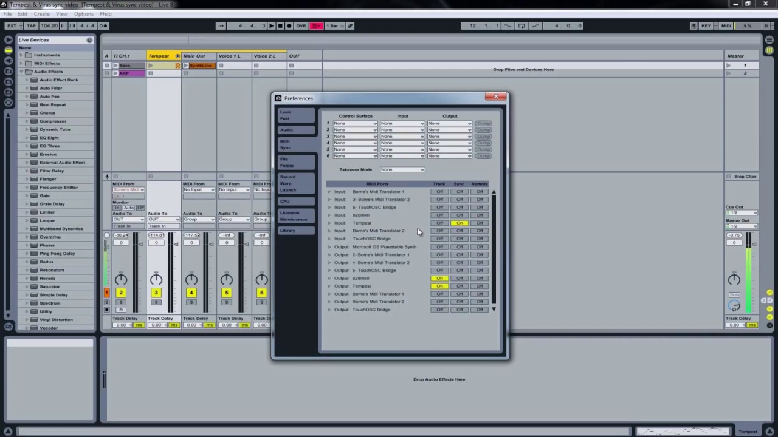Set Monitor to In on TI CH.1

click(117, 208)
